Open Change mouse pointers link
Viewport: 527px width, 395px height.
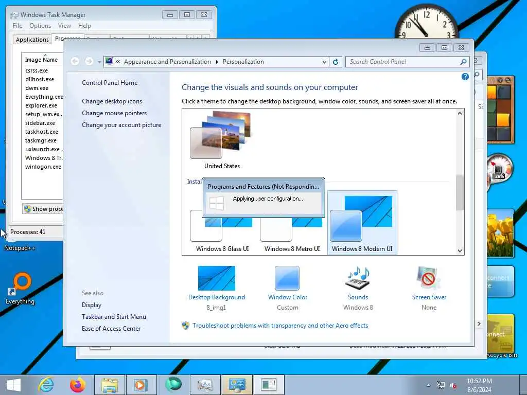click(114, 113)
